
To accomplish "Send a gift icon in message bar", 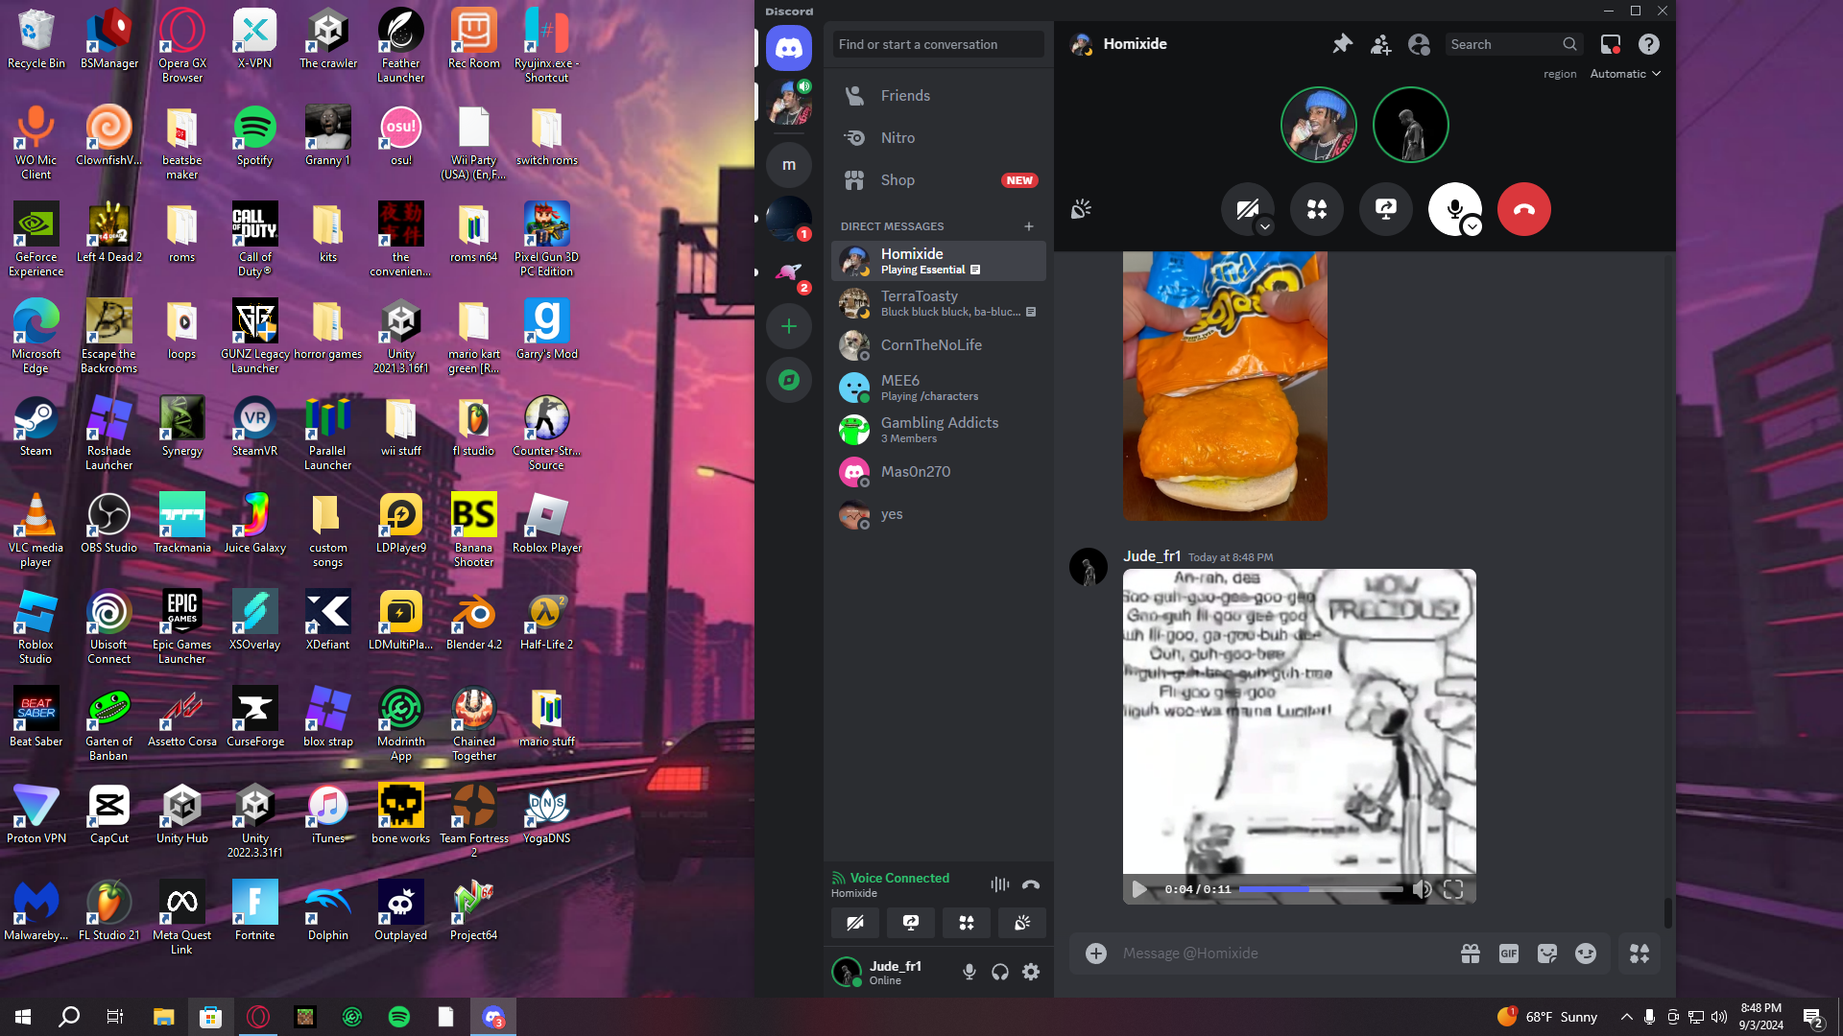I will click(x=1470, y=954).
